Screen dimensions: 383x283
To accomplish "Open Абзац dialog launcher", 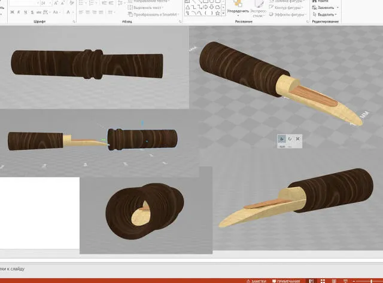I will pos(180,21).
